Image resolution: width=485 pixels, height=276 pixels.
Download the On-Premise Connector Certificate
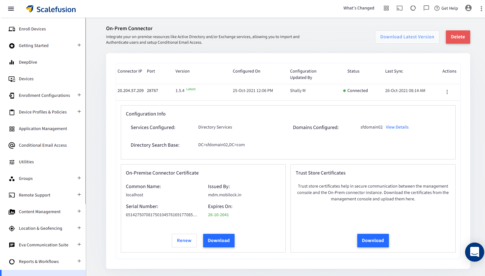click(219, 240)
